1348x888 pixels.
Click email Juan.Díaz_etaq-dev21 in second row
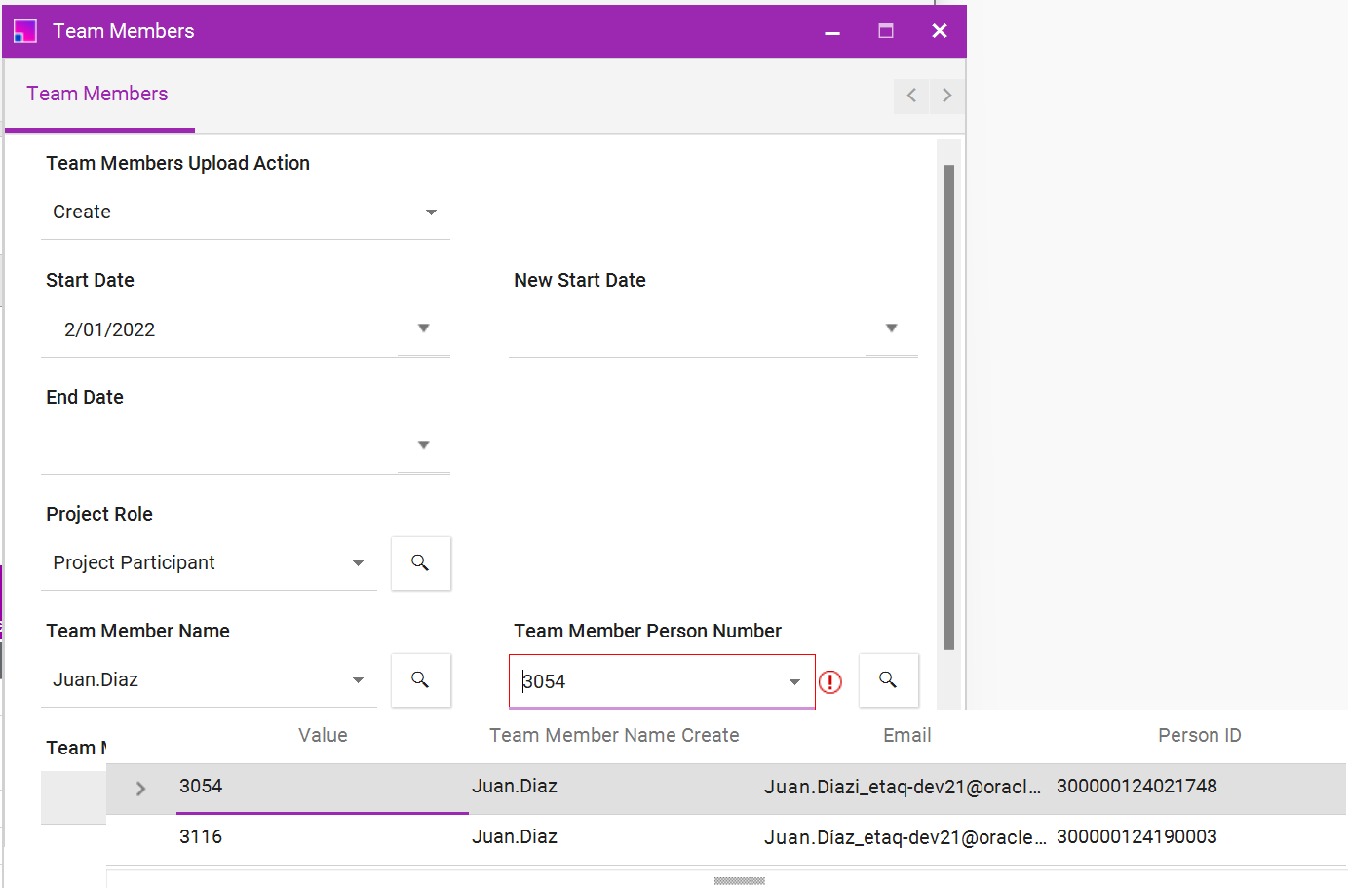pos(905,837)
